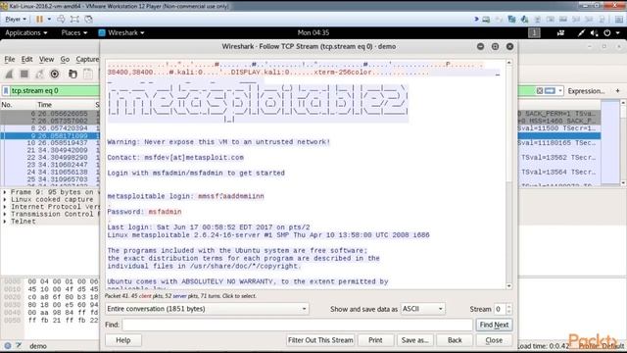Open the pause power options arrow
Screen dimensions: 627x353
tap(49, 19)
